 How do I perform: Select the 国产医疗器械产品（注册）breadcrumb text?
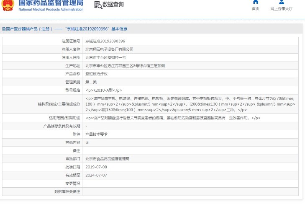(29, 29)
